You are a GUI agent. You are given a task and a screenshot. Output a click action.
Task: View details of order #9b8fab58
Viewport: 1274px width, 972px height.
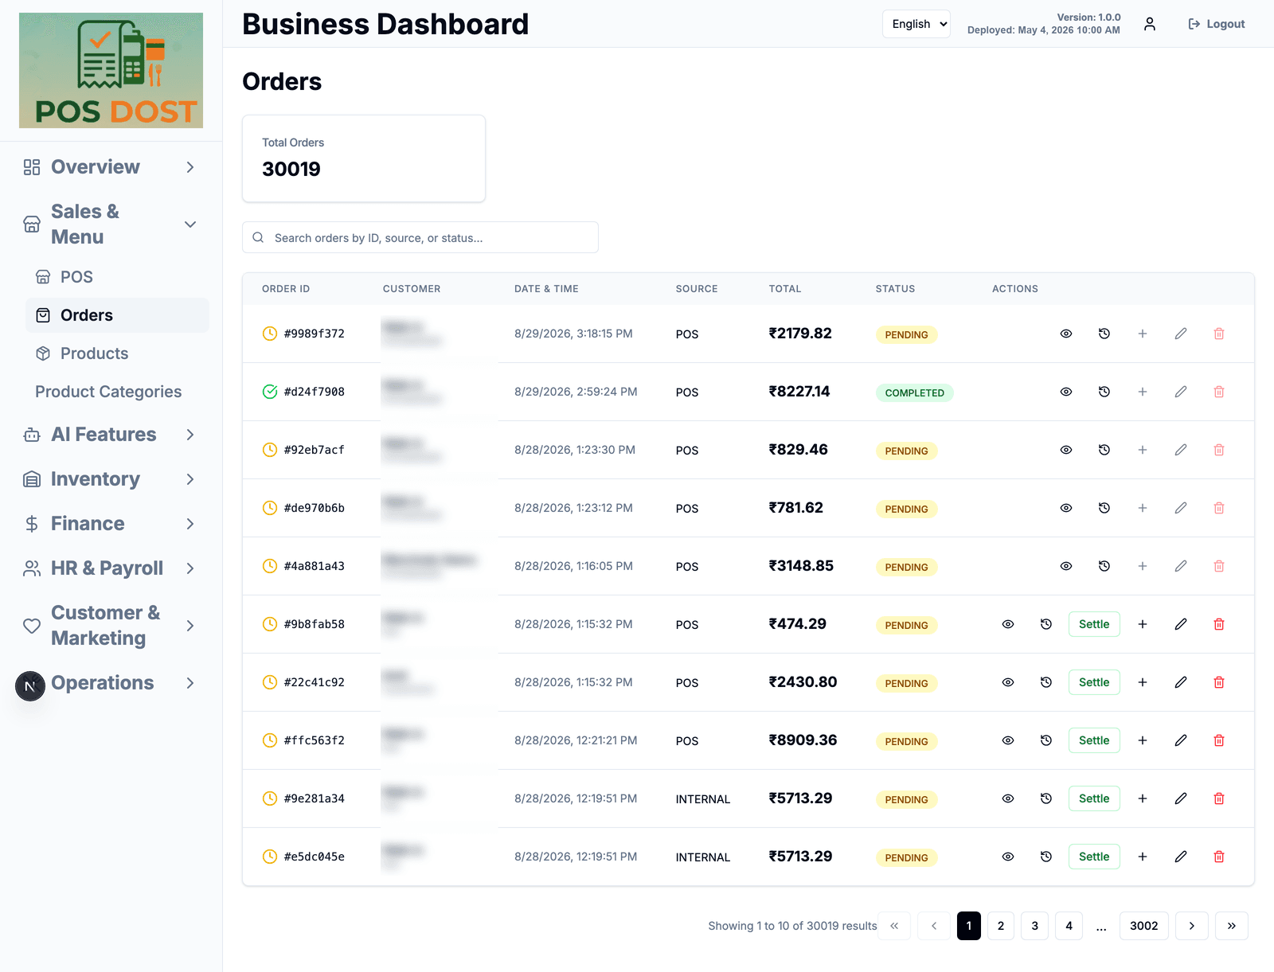[x=1008, y=624]
